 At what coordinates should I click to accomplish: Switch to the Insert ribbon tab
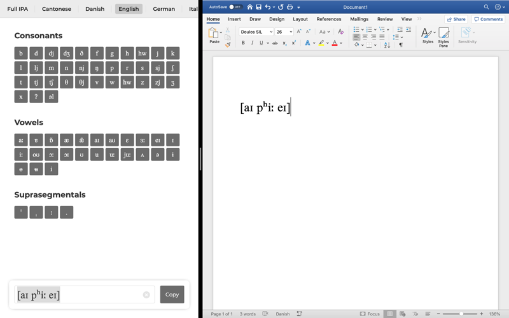pyautogui.click(x=234, y=19)
